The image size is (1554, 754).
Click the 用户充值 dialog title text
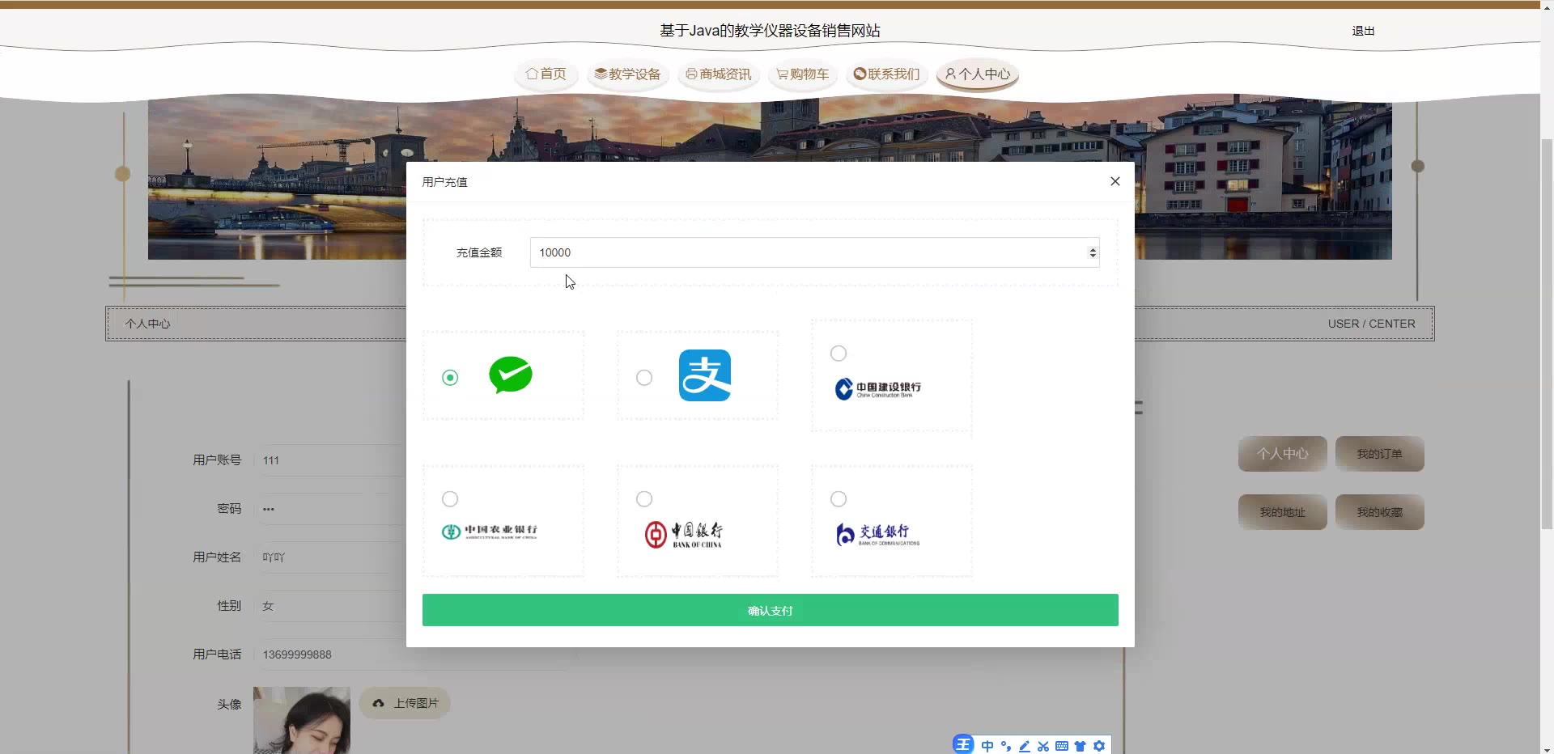[x=444, y=182]
